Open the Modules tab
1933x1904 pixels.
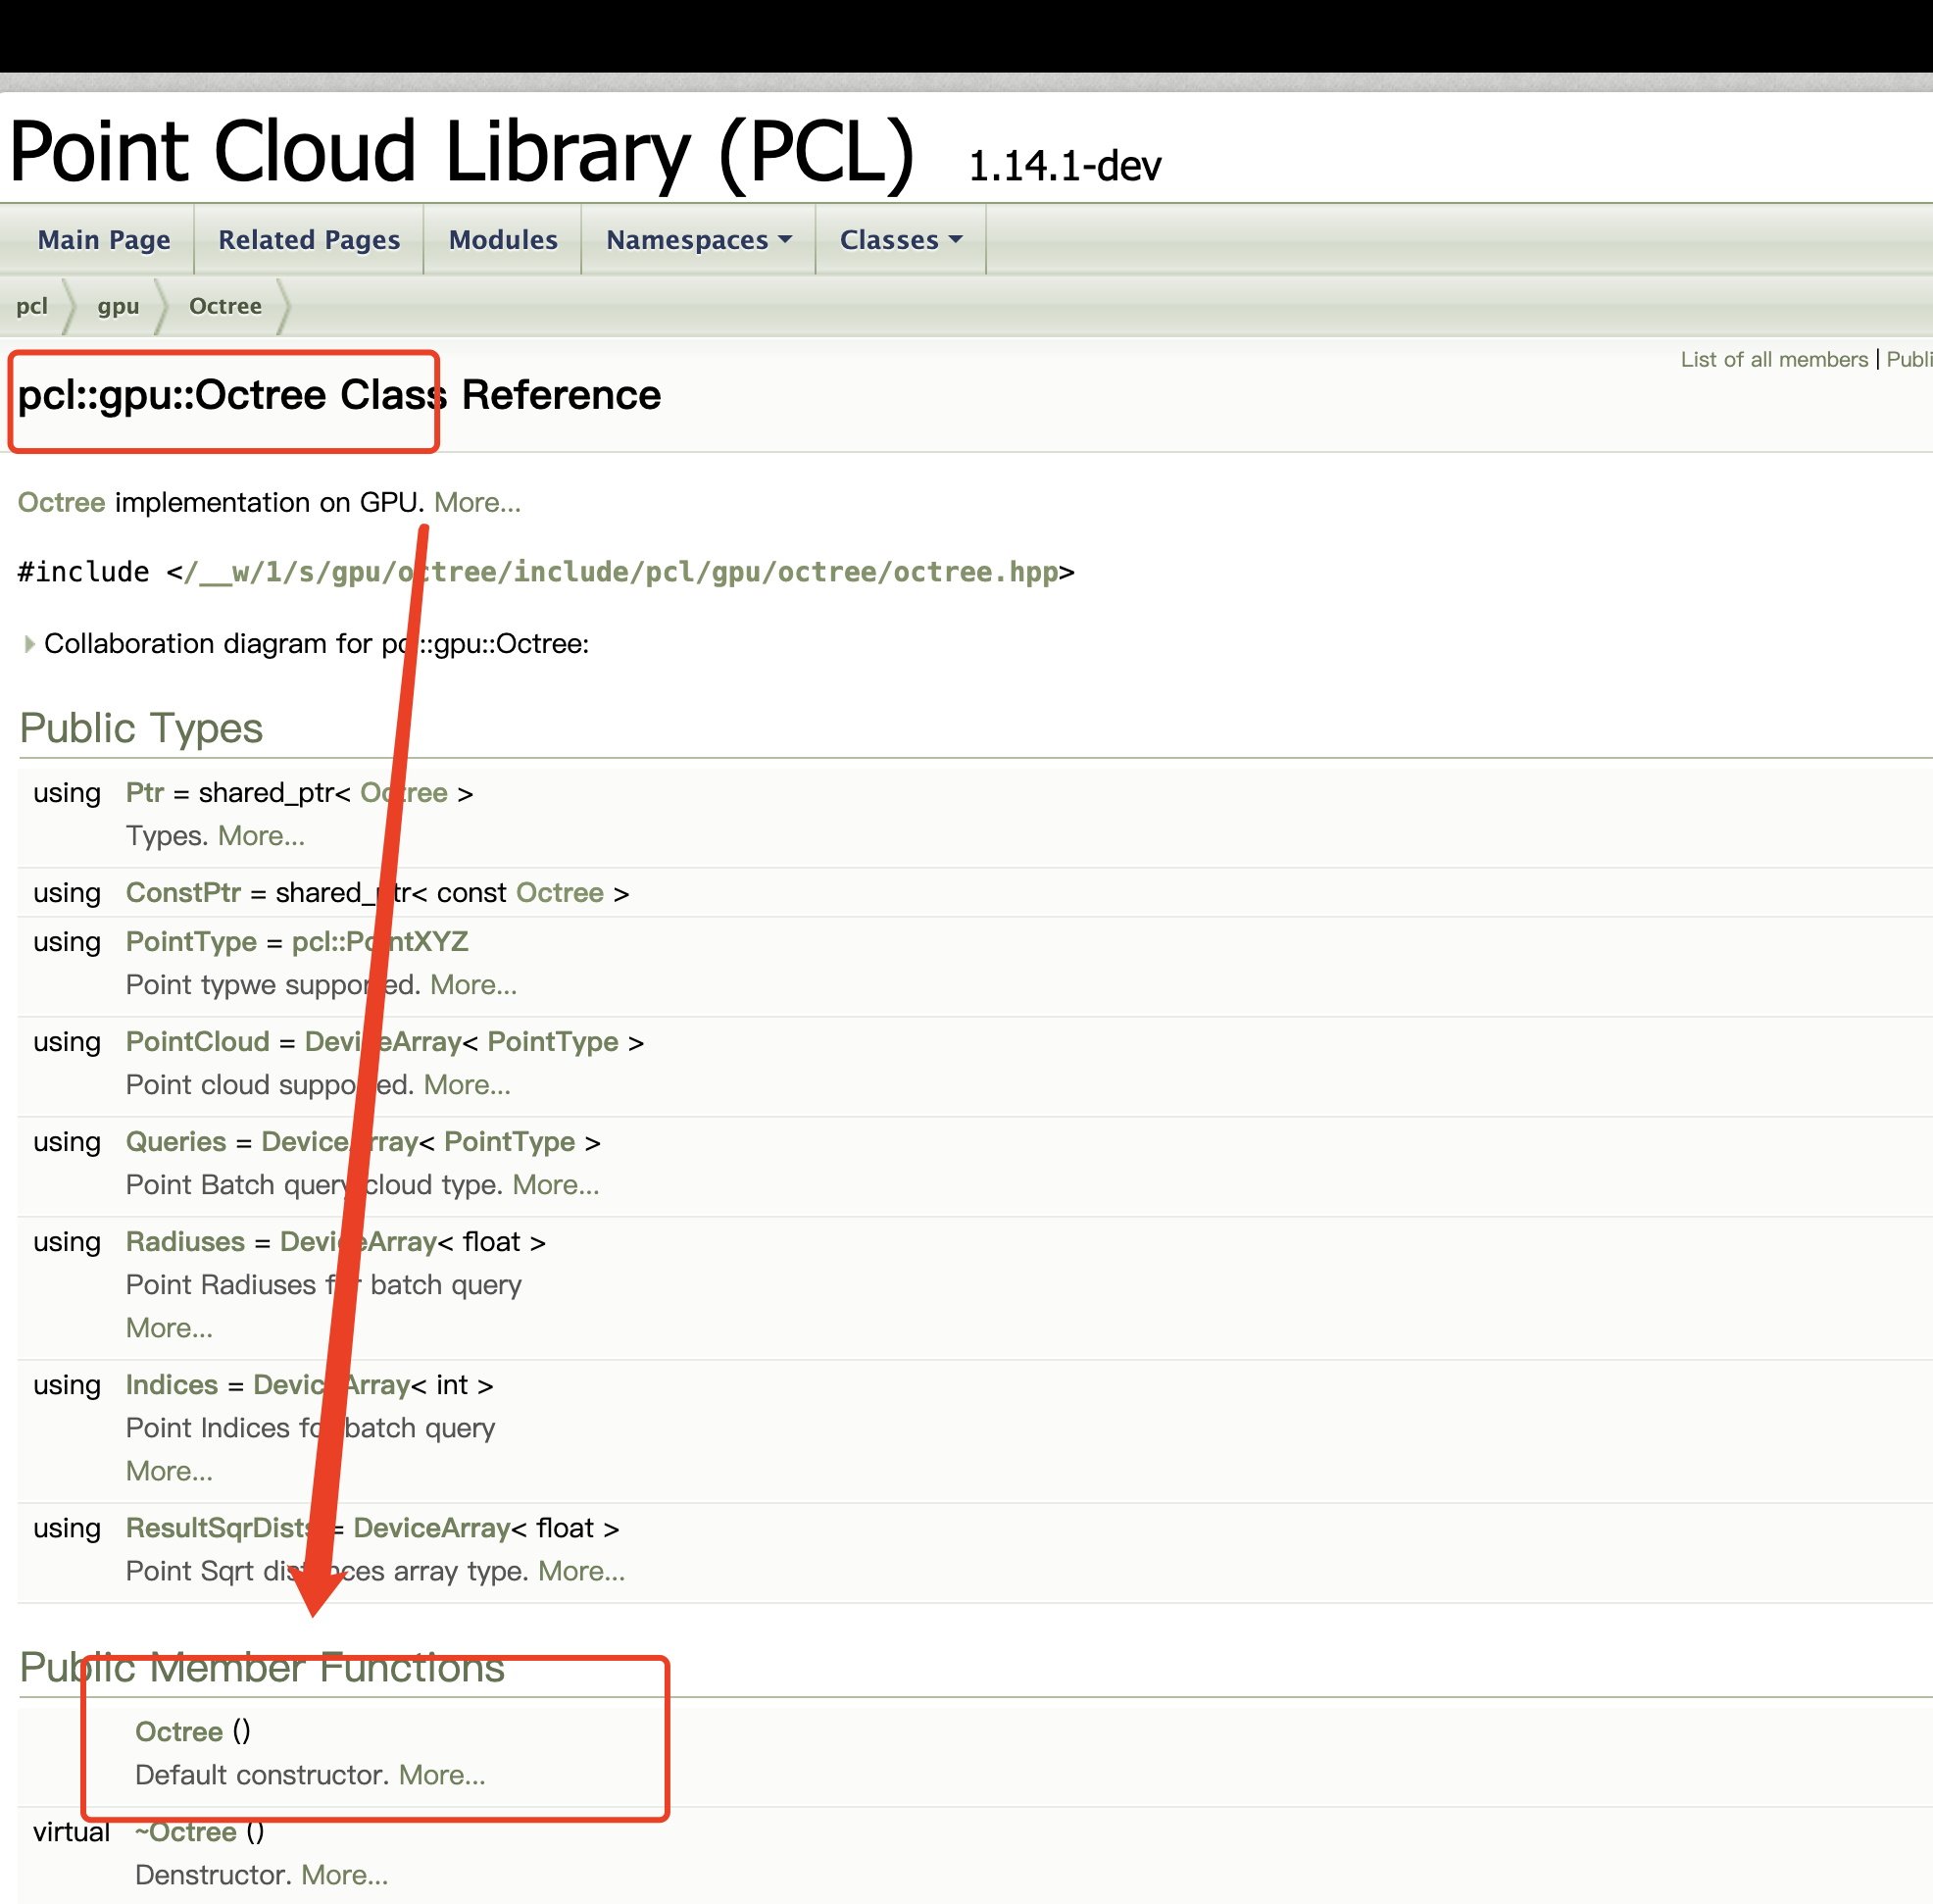click(503, 240)
